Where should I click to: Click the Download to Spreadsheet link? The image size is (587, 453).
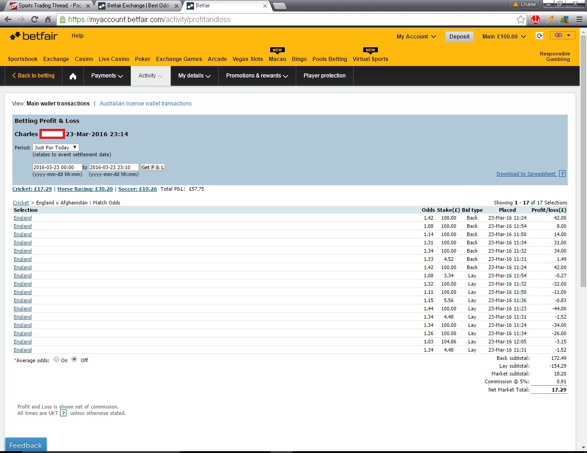526,173
